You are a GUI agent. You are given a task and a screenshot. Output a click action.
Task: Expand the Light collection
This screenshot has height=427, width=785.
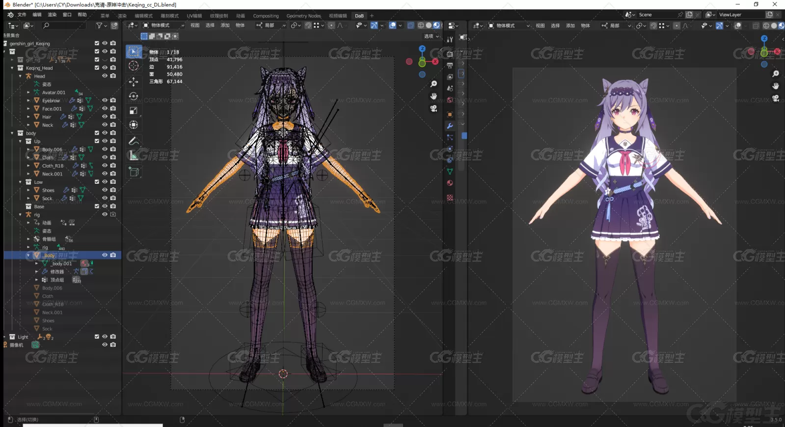pyautogui.click(x=5, y=337)
